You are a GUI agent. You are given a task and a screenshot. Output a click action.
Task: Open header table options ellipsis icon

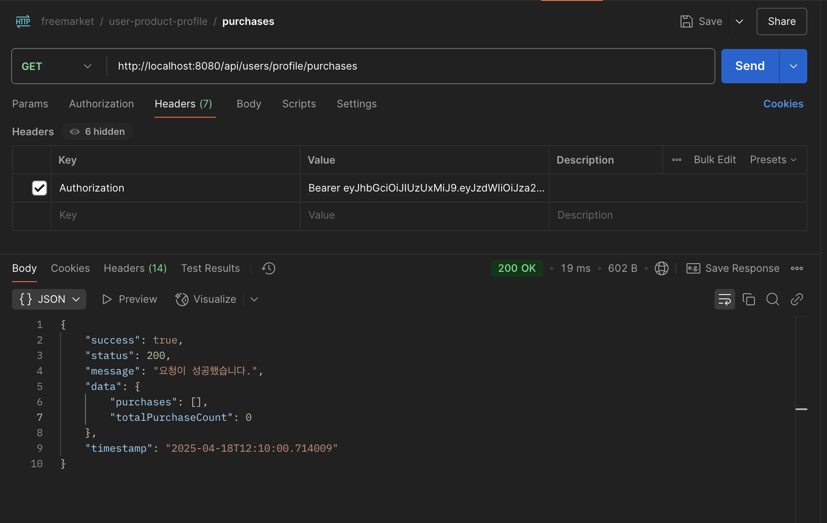pos(677,160)
